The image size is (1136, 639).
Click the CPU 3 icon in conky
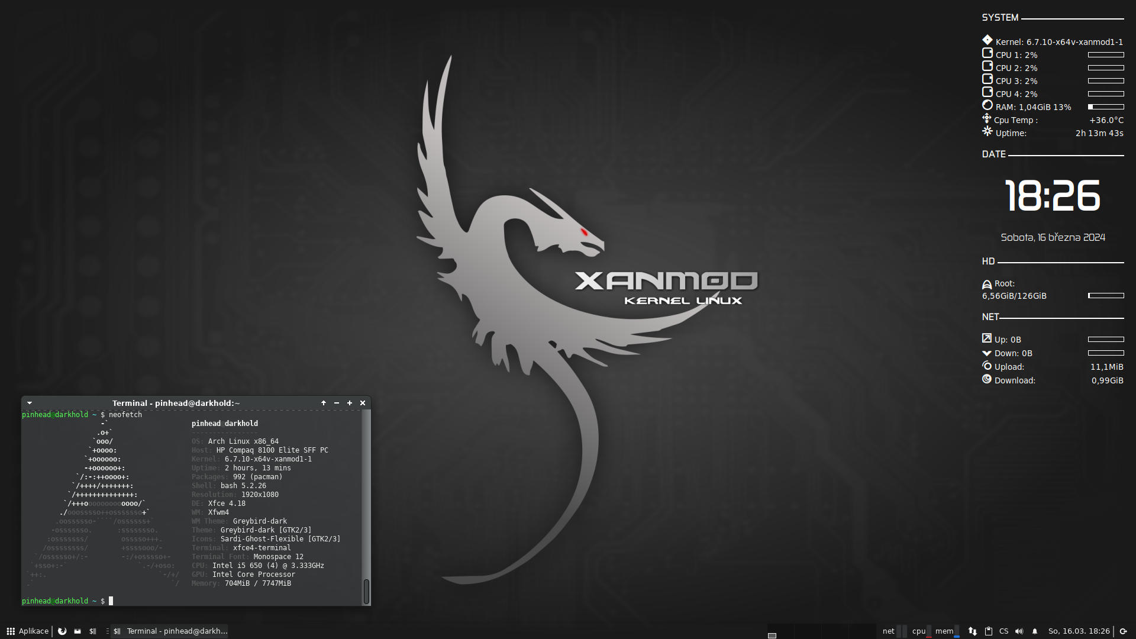987,79
